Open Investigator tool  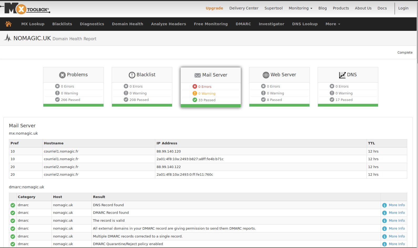pyautogui.click(x=271, y=24)
